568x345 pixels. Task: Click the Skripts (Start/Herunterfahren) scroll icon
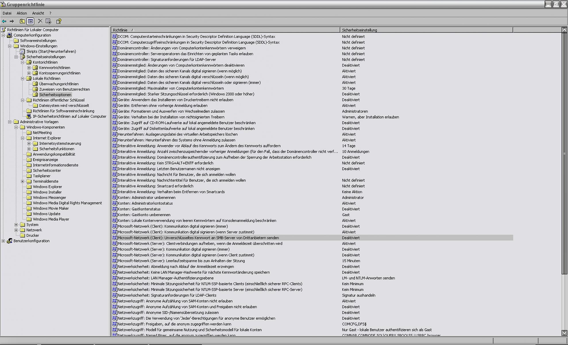point(22,51)
